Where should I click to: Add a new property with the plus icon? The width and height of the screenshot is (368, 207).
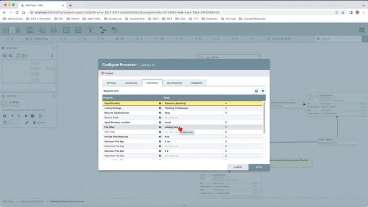coord(263,91)
